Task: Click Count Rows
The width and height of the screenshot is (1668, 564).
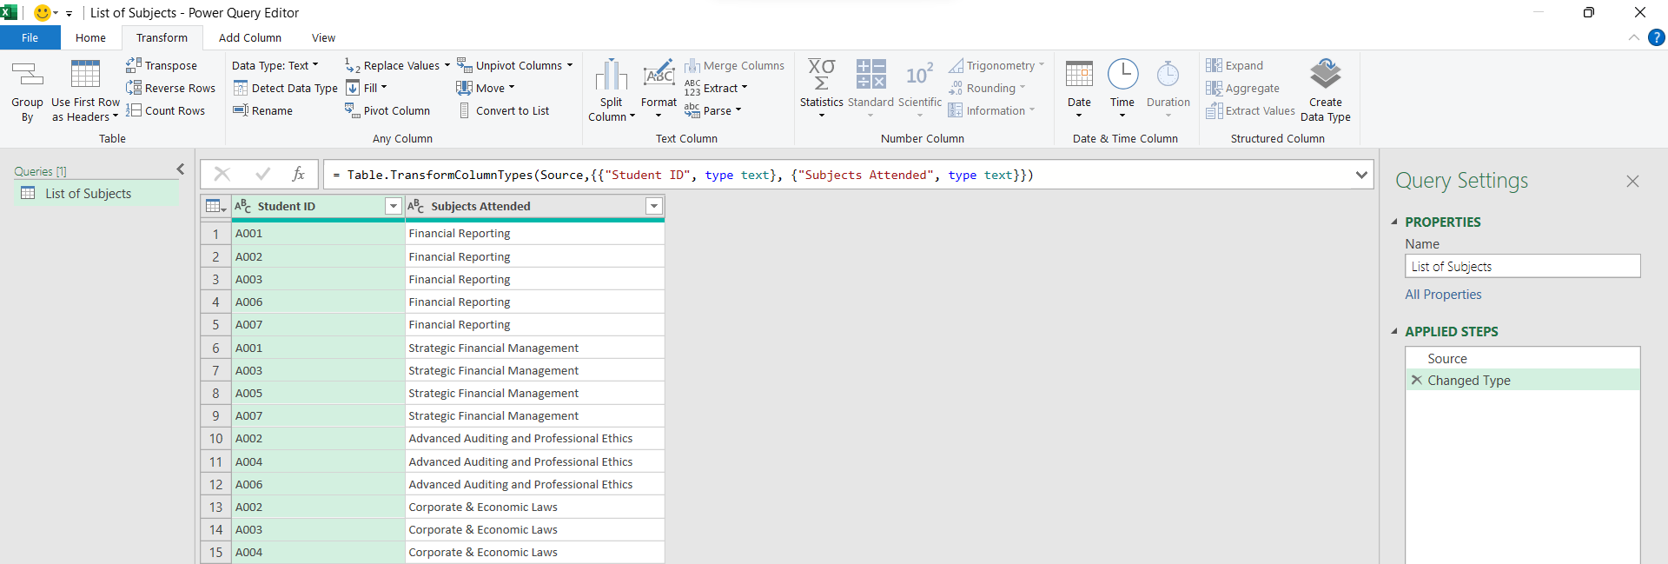Action: pos(165,110)
